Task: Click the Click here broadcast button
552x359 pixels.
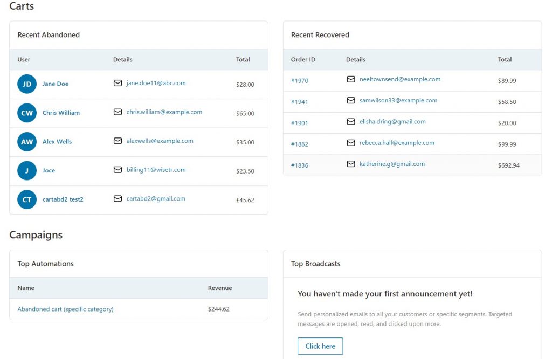Action: (x=320, y=346)
